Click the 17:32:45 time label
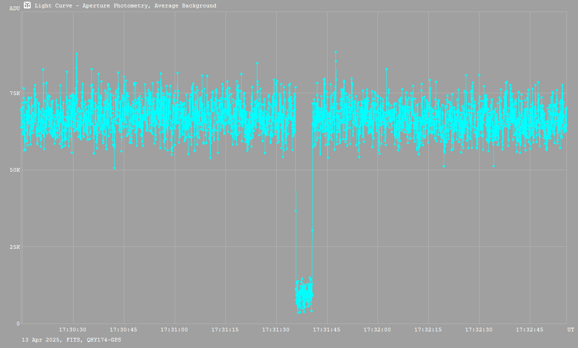 pos(530,330)
